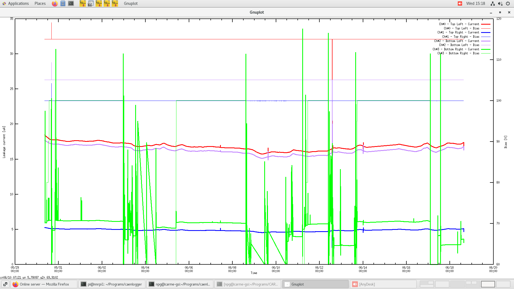514x289 pixels.
Task: Open the AnyDesk tray icon
Action: pos(460,3)
